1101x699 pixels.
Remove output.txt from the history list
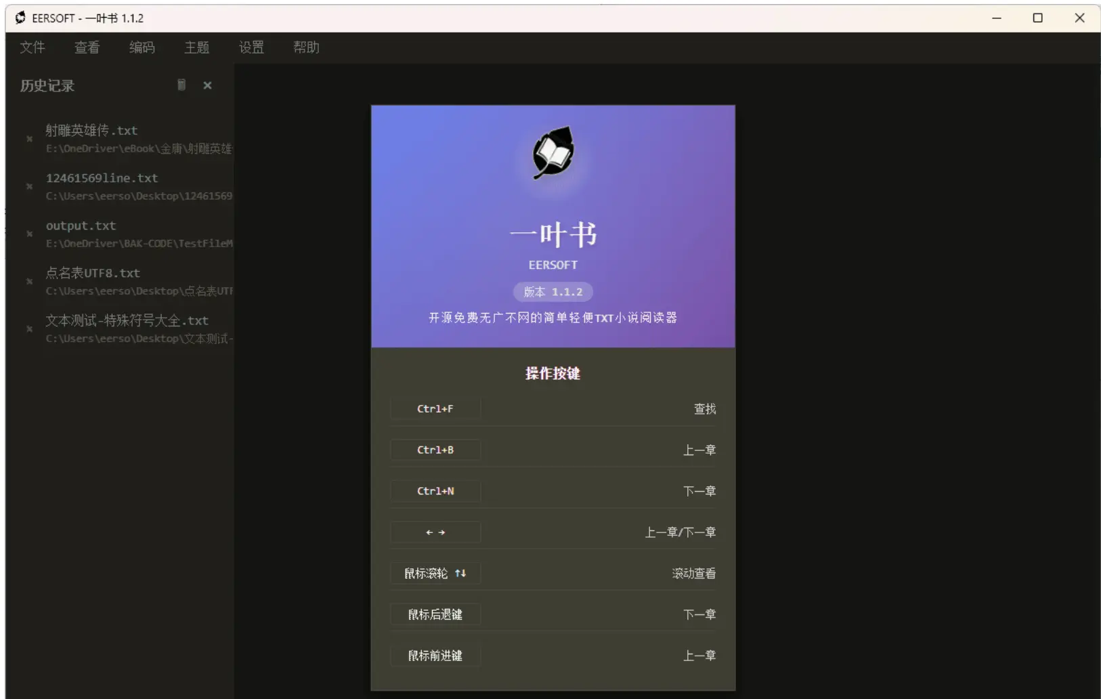click(28, 234)
